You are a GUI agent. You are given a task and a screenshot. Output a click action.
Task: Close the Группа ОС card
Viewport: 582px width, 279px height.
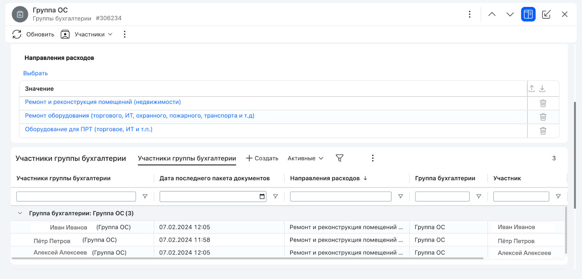[565, 14]
